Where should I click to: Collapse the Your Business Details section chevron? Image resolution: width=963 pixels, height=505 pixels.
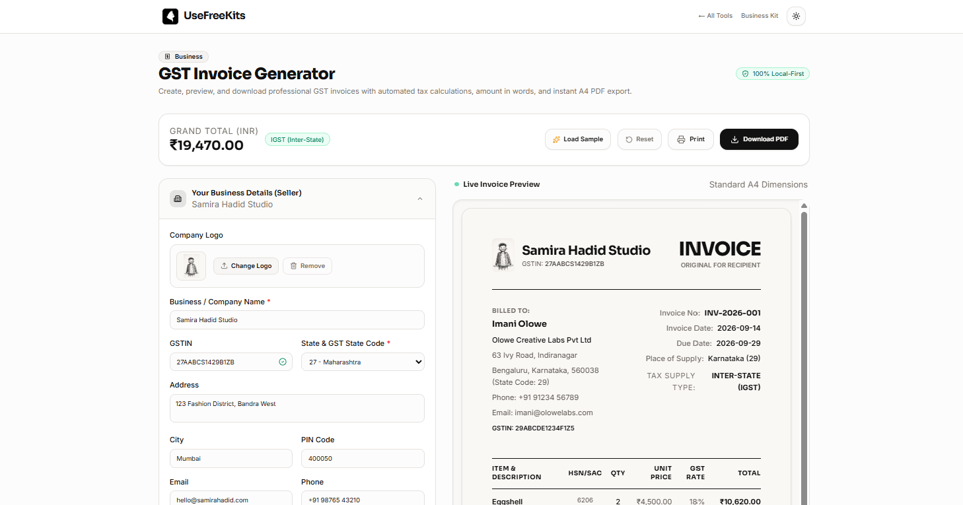click(x=420, y=199)
